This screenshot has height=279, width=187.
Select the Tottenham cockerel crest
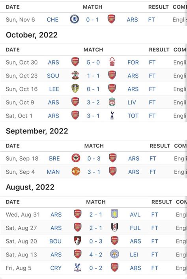(112, 115)
